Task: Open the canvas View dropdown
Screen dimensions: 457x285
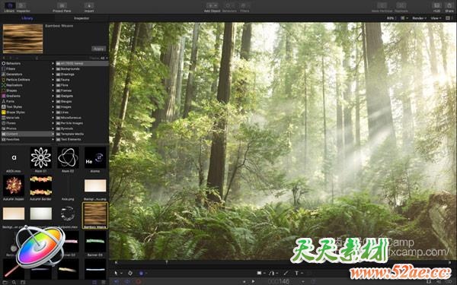Action: pos(436,18)
